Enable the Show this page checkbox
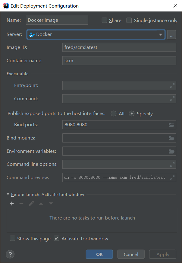 pos(12,238)
